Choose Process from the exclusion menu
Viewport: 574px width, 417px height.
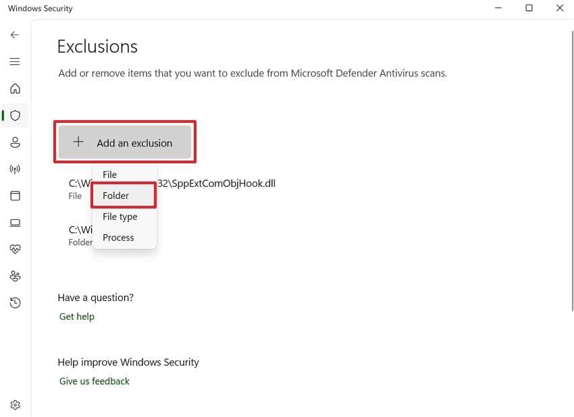pyautogui.click(x=124, y=238)
